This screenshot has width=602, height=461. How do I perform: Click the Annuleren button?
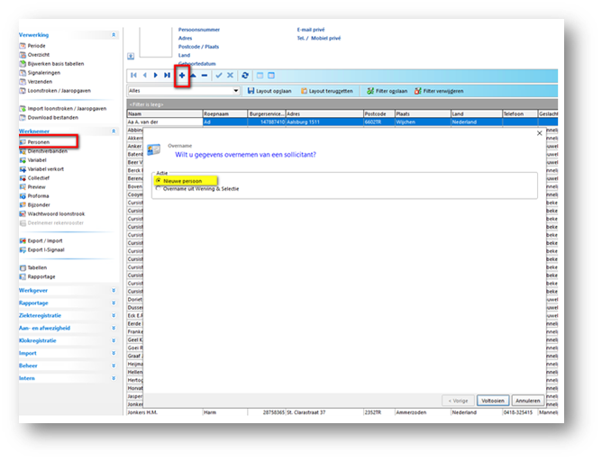pyautogui.click(x=528, y=401)
